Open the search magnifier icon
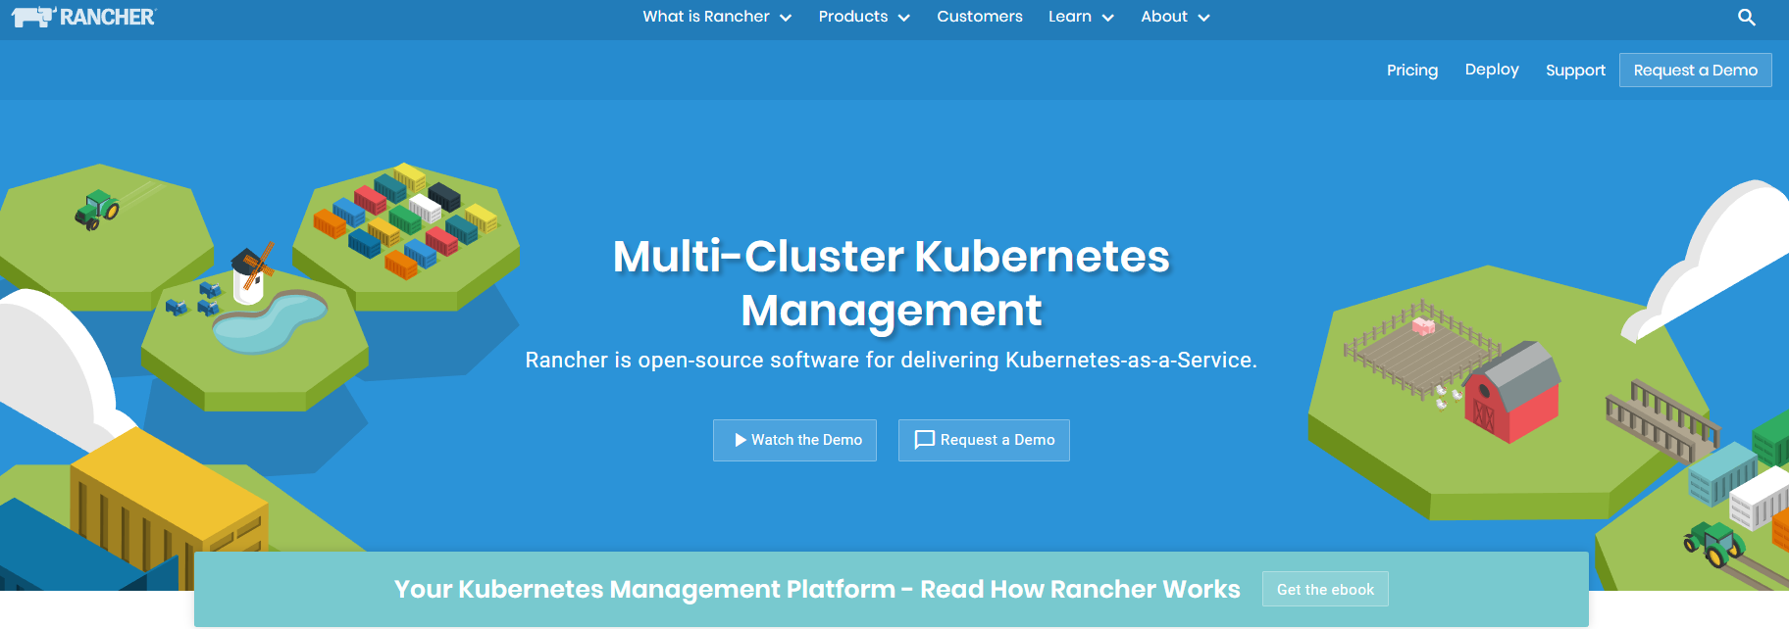Viewport: 1789px width, 629px height. pyautogui.click(x=1746, y=17)
